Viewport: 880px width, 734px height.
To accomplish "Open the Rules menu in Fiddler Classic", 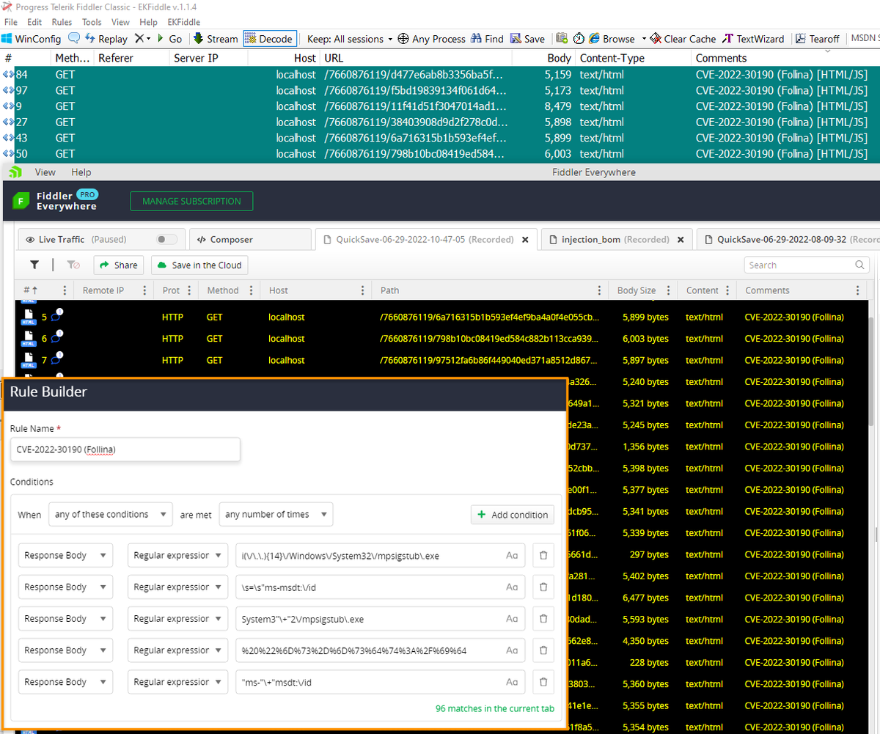I will click(x=62, y=22).
